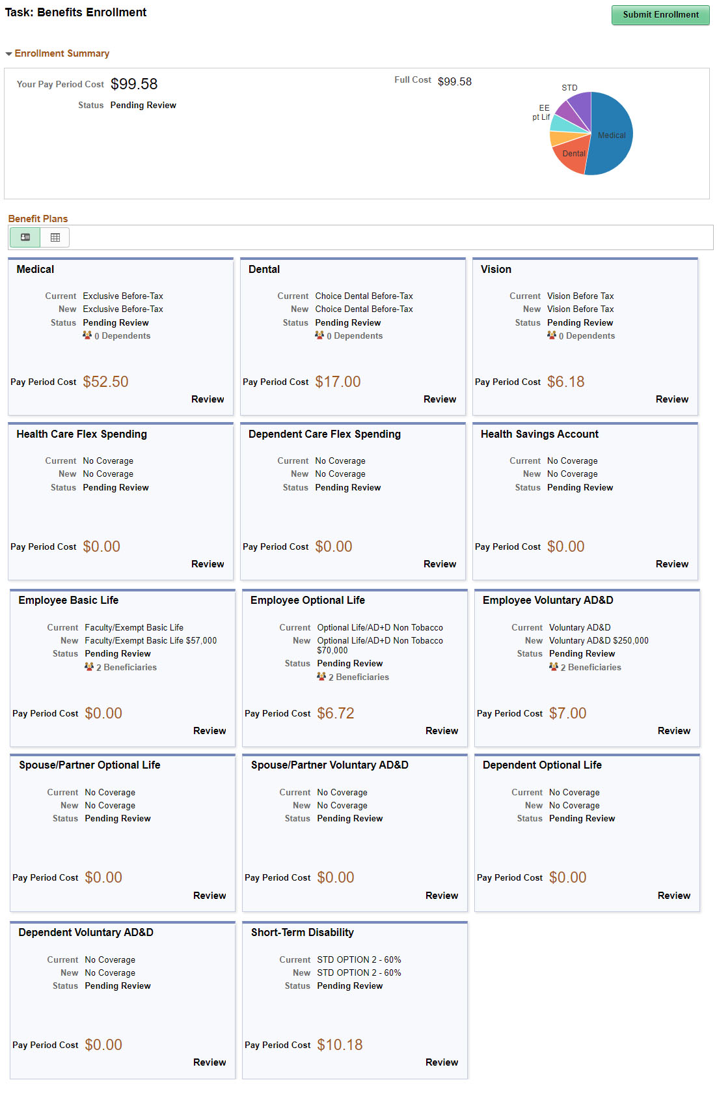Review the Health Savings Account plan
This screenshot has height=1093, width=717.
coord(672,564)
